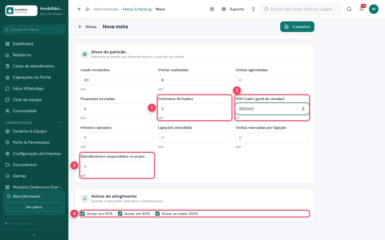Click the back arrow in breadcrumb bar
This screenshot has height=240, width=385.
79,9
